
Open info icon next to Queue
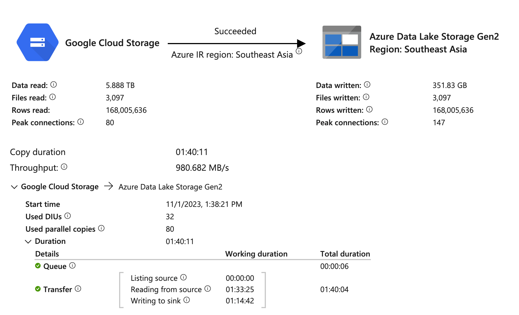point(72,266)
